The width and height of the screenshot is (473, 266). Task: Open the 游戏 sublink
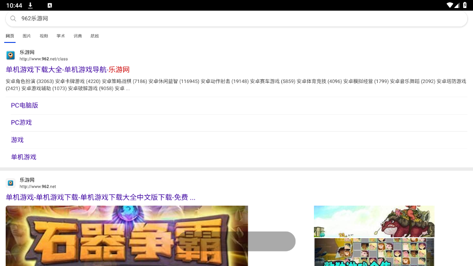(17, 140)
